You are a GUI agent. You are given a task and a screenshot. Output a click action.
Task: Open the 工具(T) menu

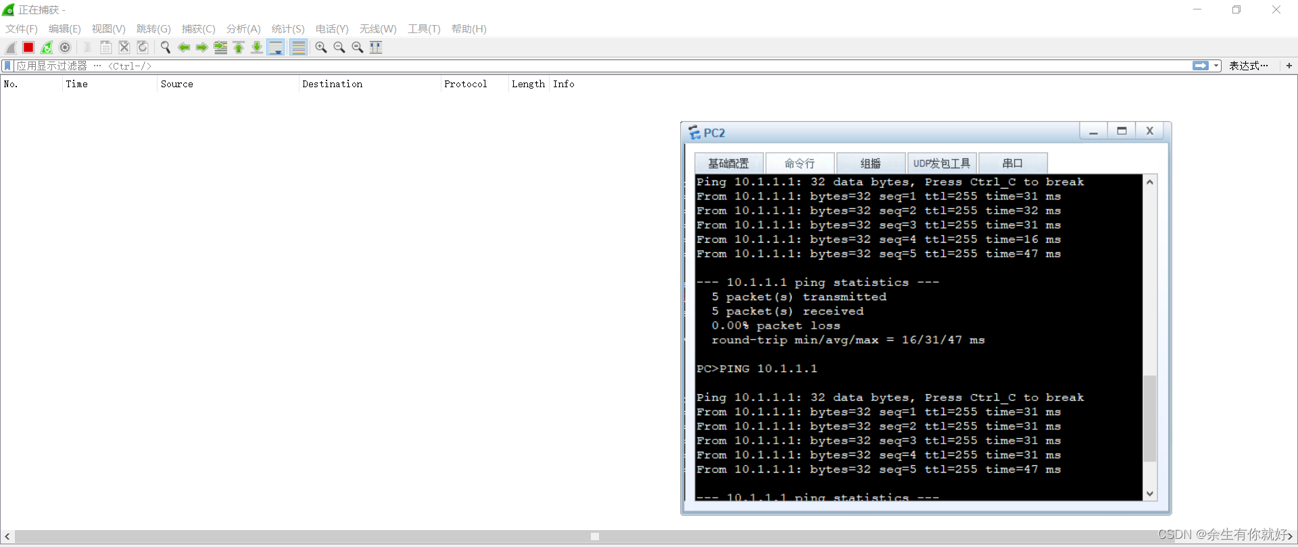pyautogui.click(x=424, y=28)
